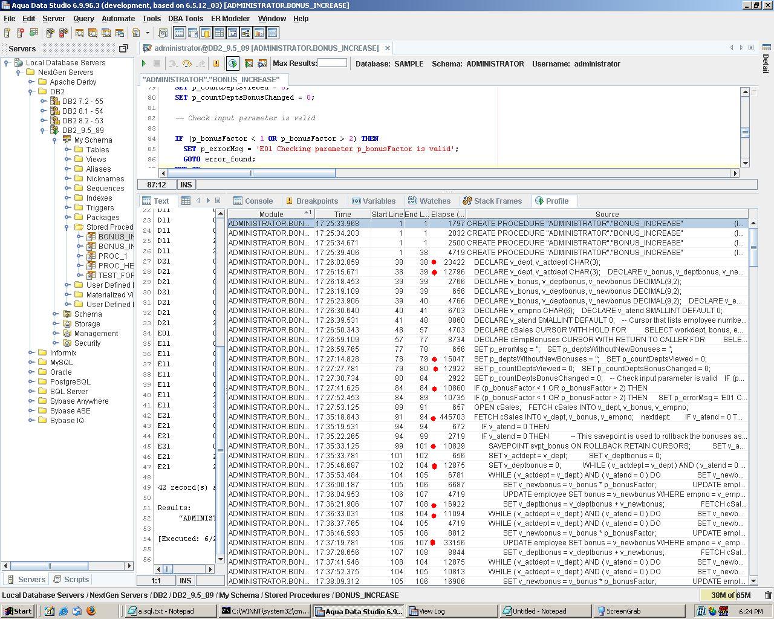Click the register server icon in the main toolbar
Image resolution: width=774 pixels, height=619 pixels.
(7, 33)
